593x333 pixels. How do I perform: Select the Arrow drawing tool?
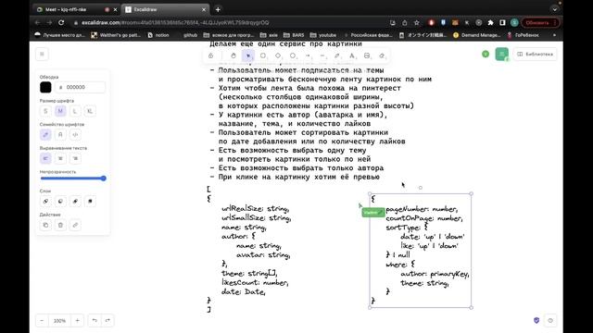pyautogui.click(x=308, y=55)
